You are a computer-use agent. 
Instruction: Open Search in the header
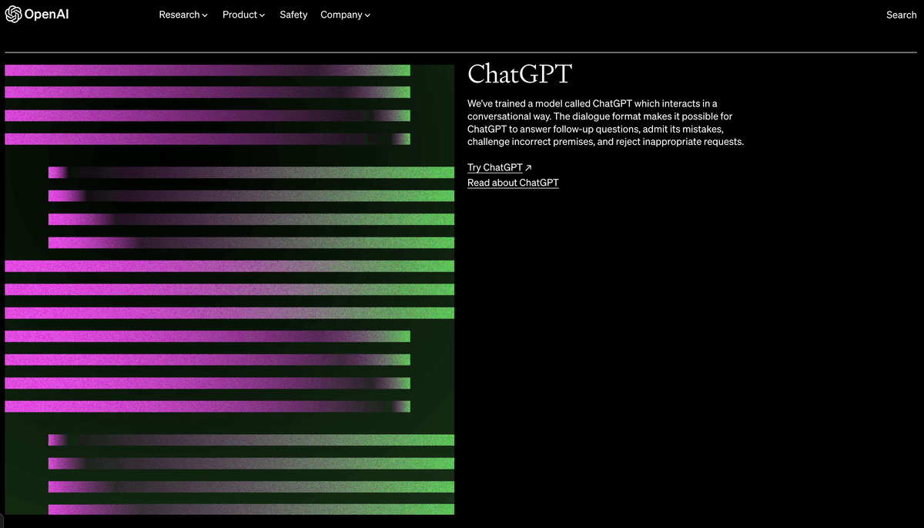pos(901,15)
